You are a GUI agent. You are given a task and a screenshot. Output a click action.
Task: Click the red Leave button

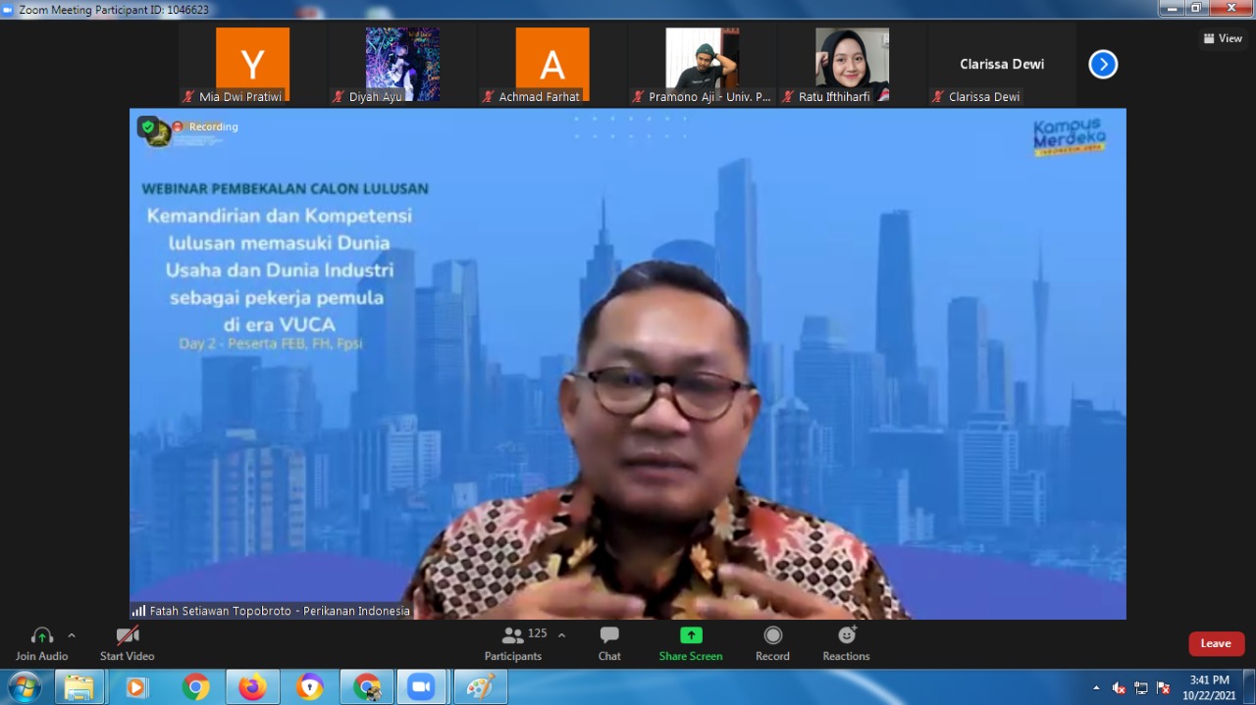pyautogui.click(x=1216, y=643)
